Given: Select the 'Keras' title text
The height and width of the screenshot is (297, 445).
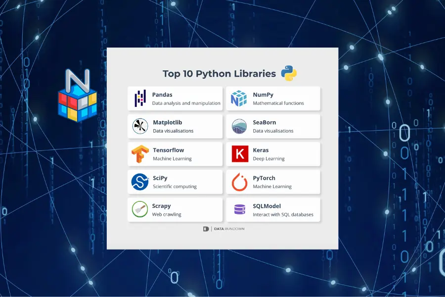Looking at the screenshot, I should tap(261, 150).
